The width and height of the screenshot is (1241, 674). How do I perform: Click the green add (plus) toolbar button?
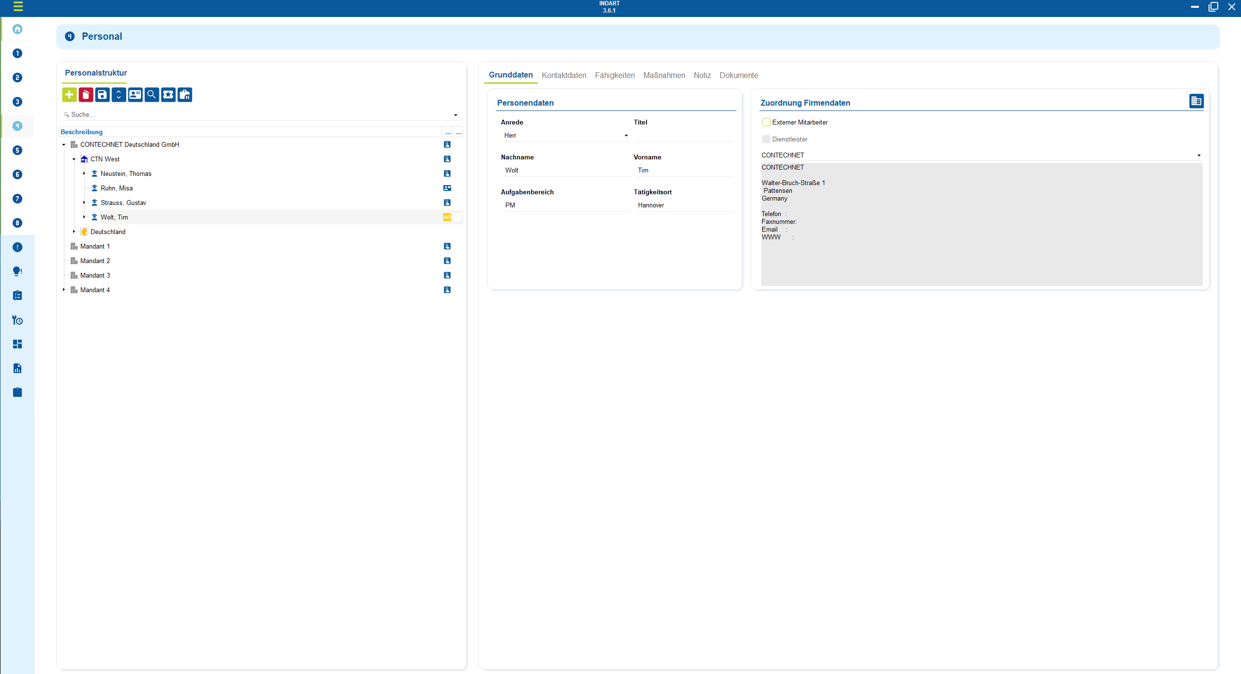point(69,95)
